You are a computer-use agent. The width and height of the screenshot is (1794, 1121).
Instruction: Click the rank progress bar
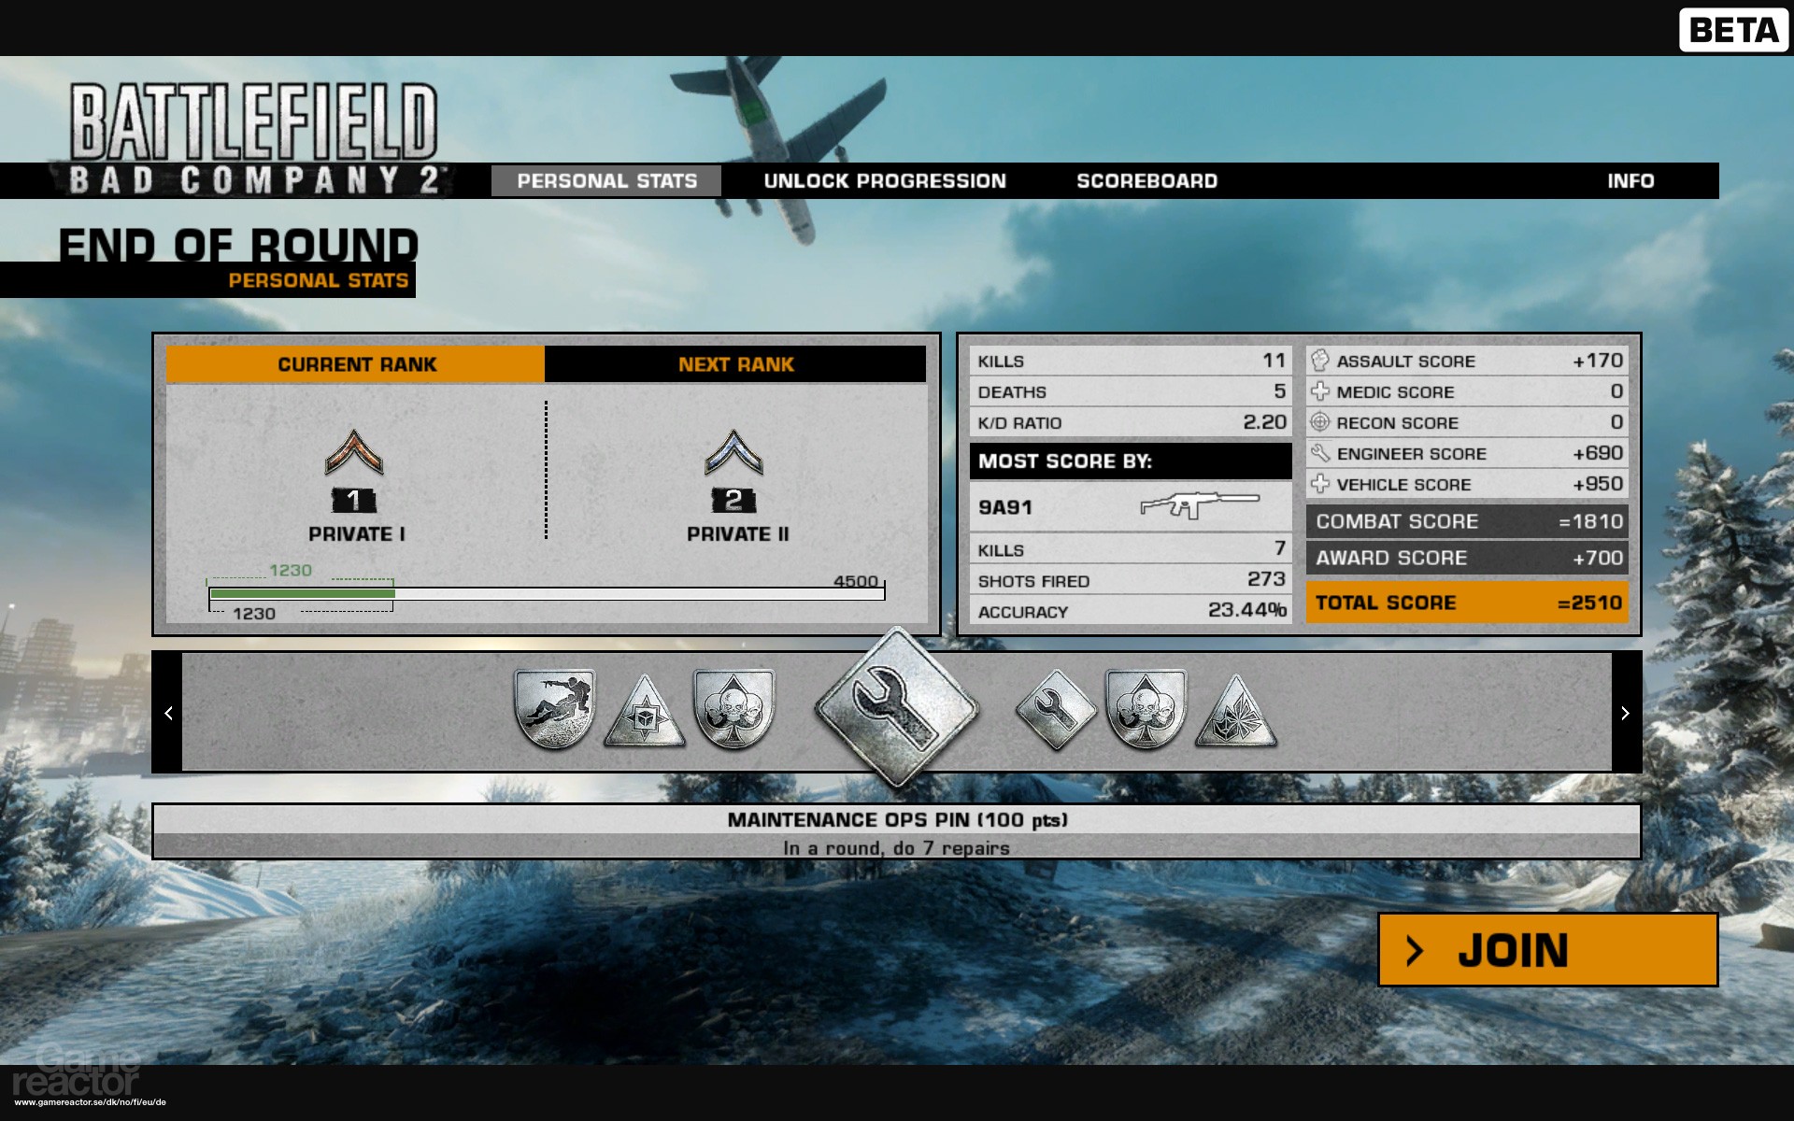point(546,593)
